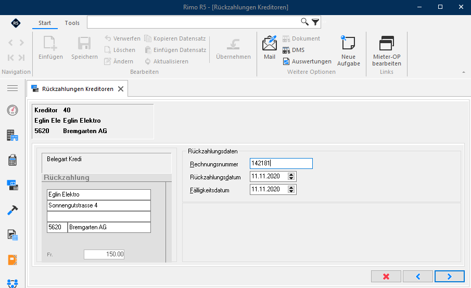Viewport: 471px width, 288px height.
Task: Click the Einfügen ribbon button
Action: (x=50, y=48)
